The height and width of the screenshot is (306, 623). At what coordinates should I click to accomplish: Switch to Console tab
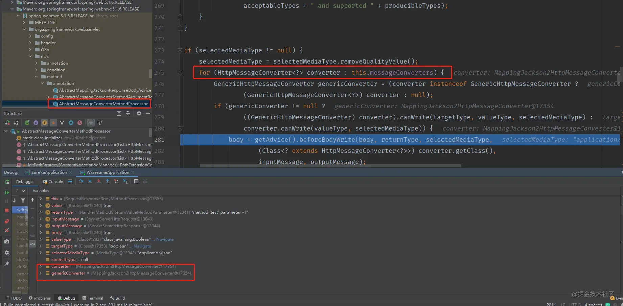[x=53, y=182]
